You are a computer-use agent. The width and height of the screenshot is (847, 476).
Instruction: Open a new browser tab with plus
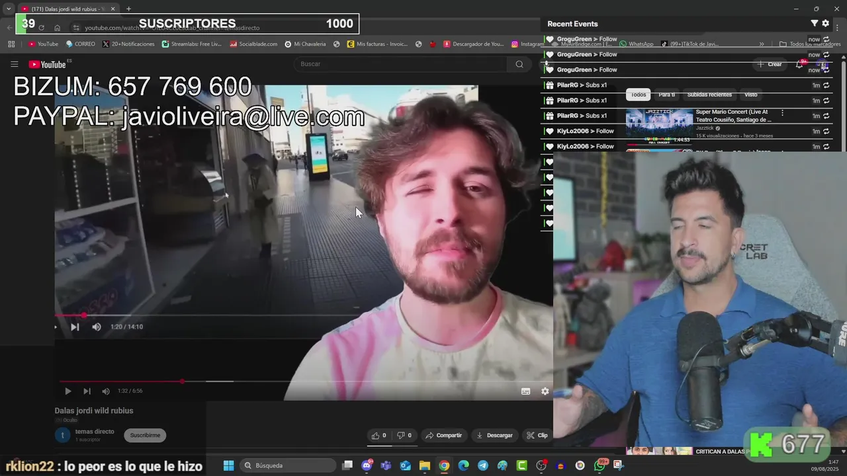128,9
